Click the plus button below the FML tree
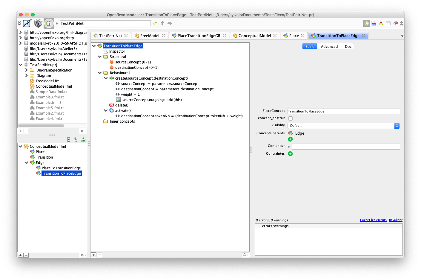 (x=94, y=255)
